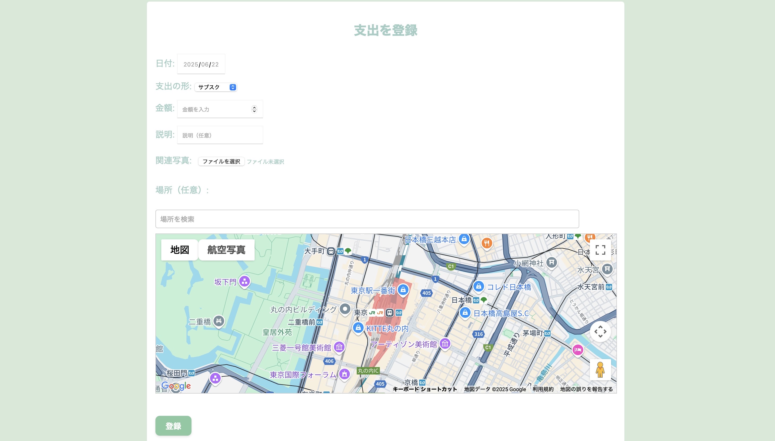This screenshot has width=775, height=441.
Task: Click the 場所を検索 search box
Action: [367, 219]
